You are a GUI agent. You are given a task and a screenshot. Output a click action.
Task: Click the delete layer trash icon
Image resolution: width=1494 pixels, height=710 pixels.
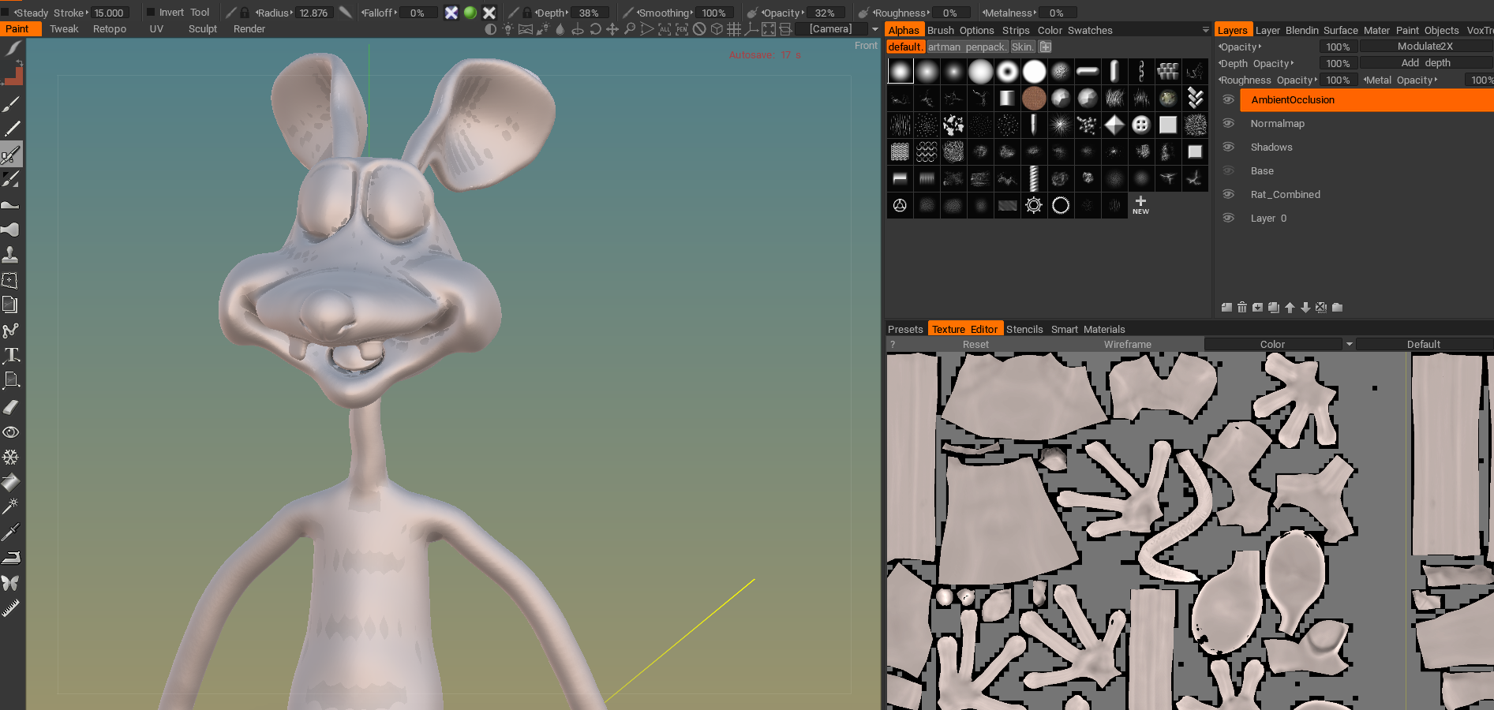(x=1242, y=308)
